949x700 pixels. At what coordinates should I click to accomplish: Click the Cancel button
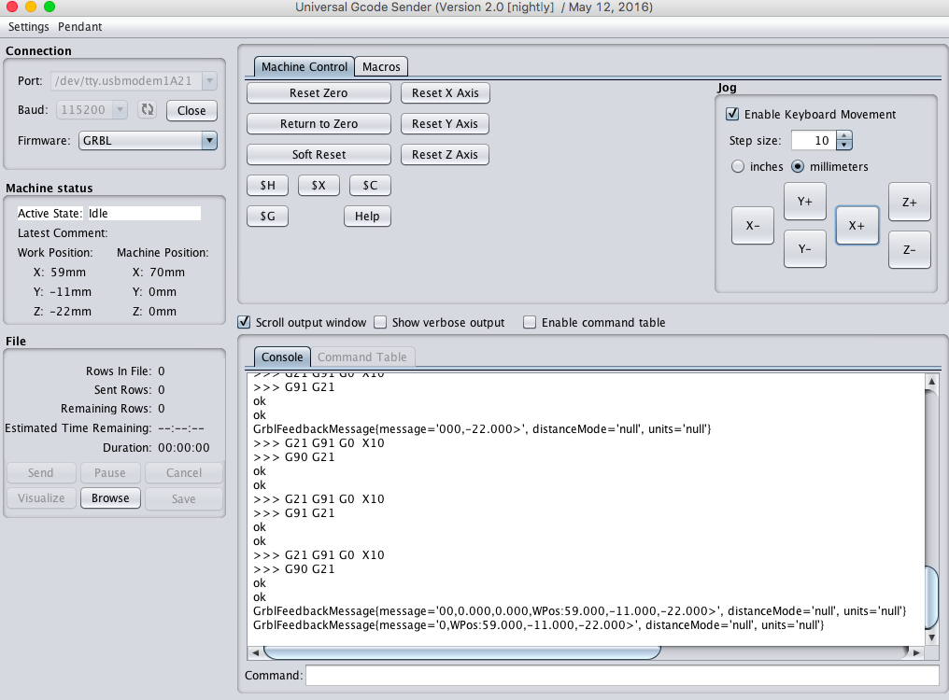coord(184,472)
